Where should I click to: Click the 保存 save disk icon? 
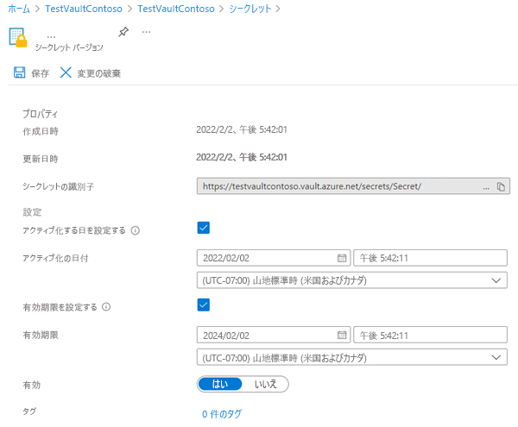pos(20,72)
